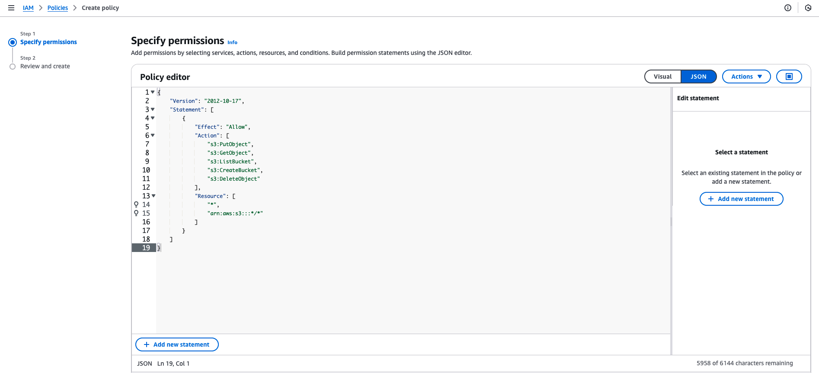
Task: Click the "s3:DeleteObject" action text
Action: point(234,179)
